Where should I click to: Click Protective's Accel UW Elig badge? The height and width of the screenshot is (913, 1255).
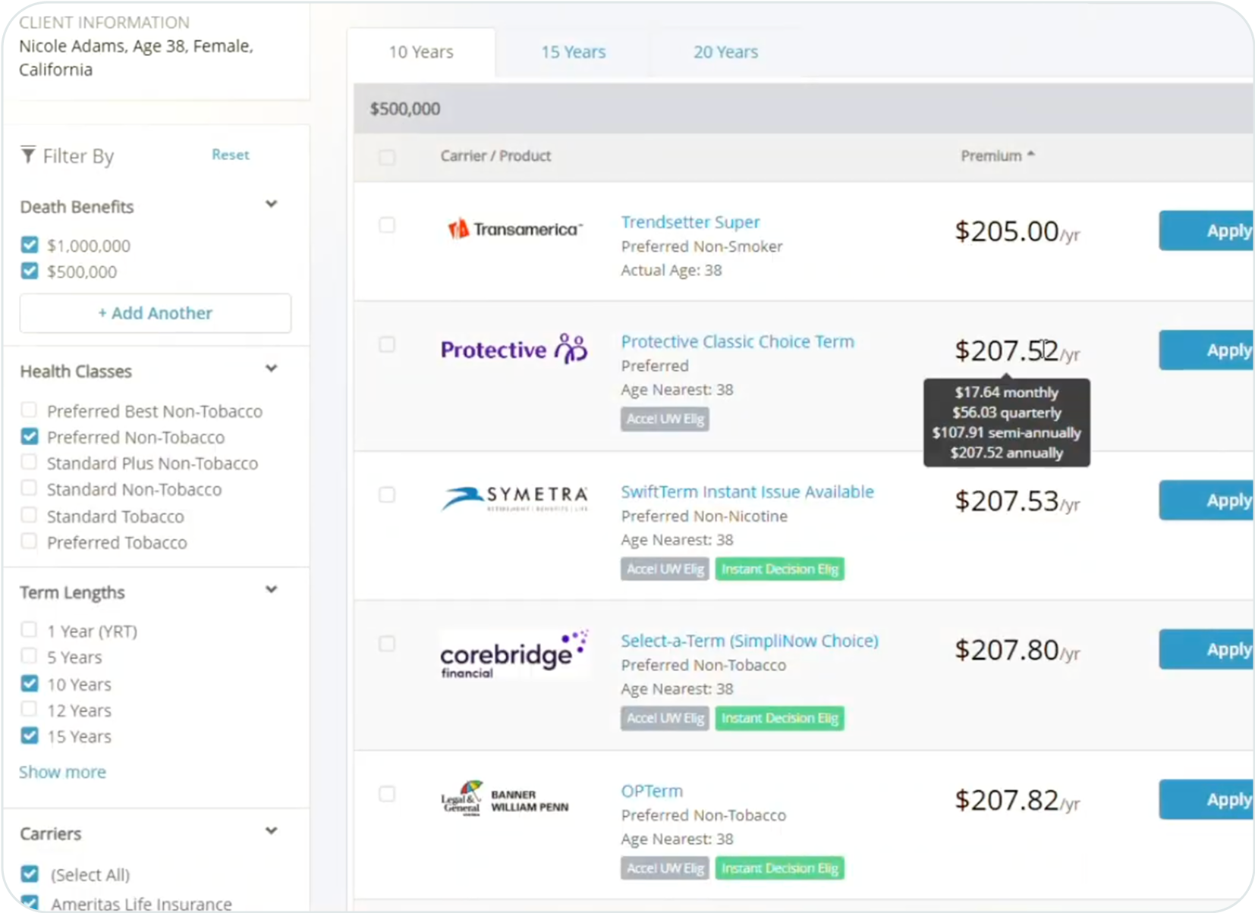tap(665, 419)
